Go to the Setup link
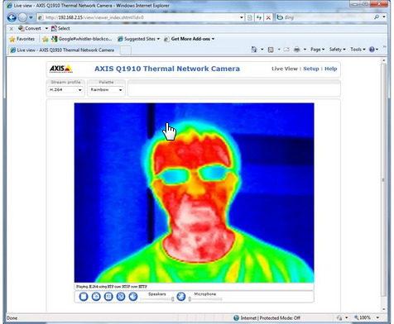The image size is (394, 324). pos(311,69)
